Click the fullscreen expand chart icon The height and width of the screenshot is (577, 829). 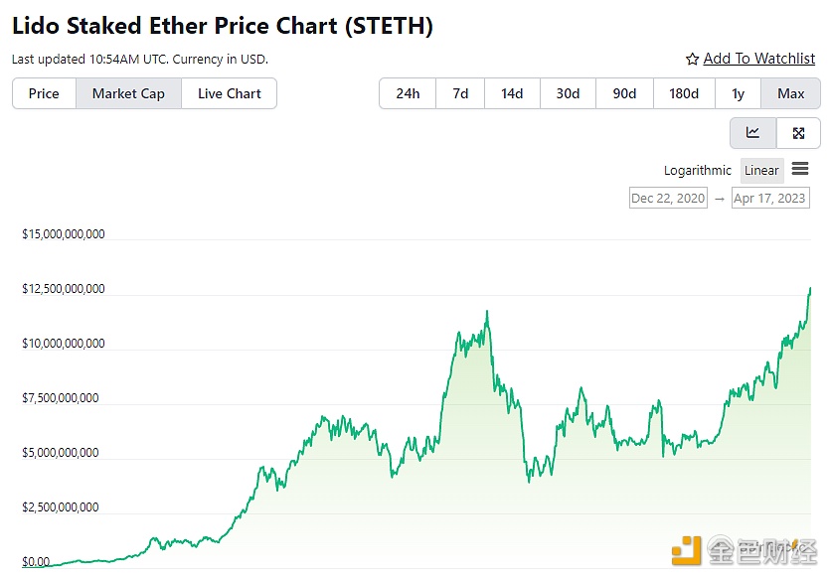click(798, 133)
